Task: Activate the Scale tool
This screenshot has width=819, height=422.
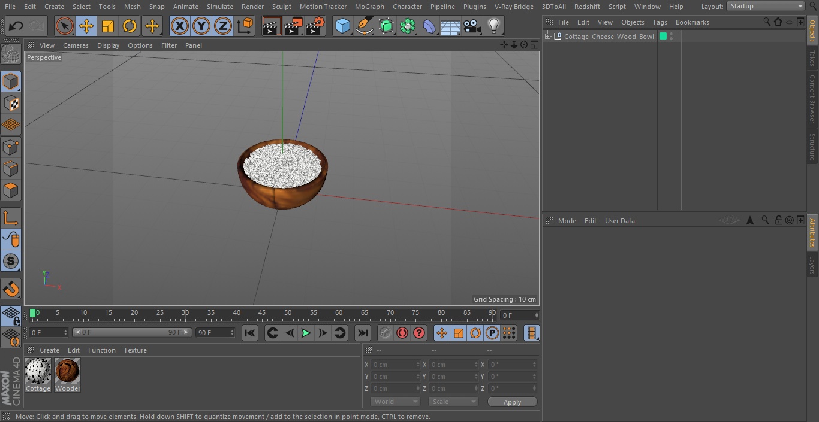Action: [x=108, y=26]
